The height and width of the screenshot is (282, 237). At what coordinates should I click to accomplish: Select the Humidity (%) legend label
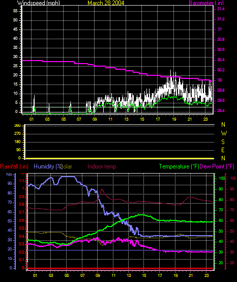(x=48, y=166)
